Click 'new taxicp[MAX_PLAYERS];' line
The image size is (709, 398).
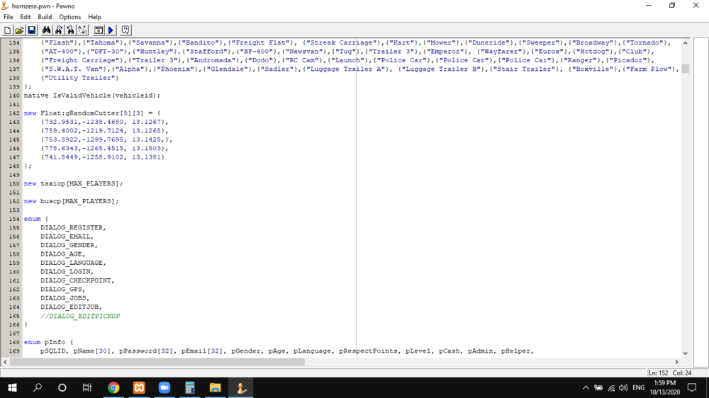coord(73,183)
